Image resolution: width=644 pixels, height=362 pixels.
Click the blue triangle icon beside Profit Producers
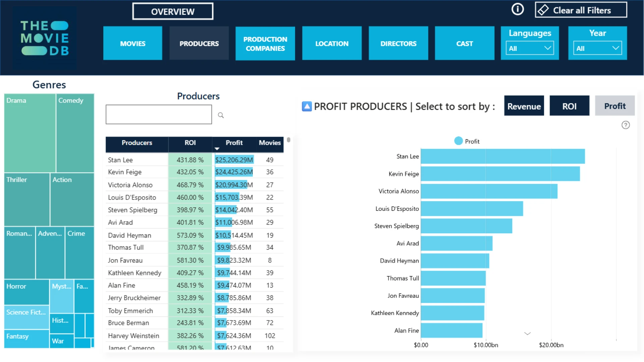pos(307,106)
